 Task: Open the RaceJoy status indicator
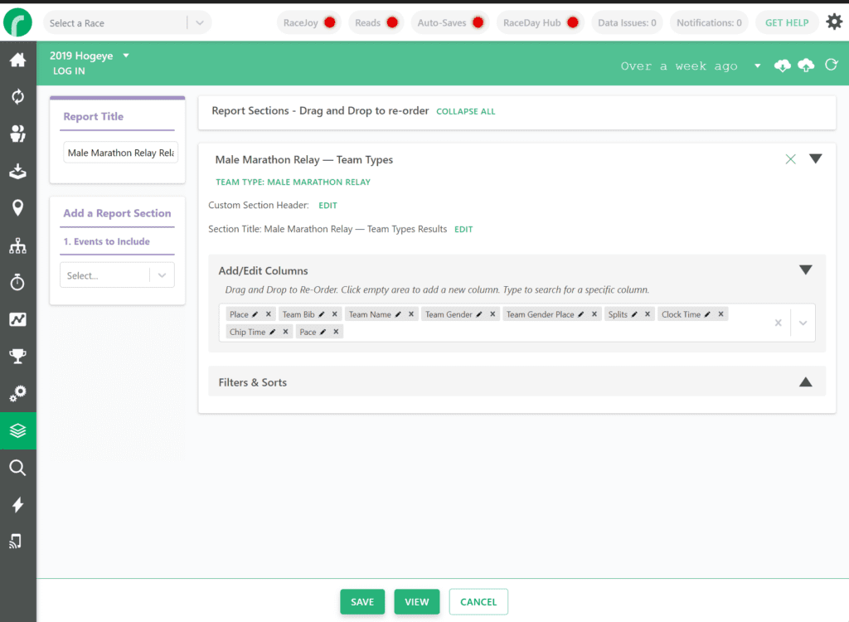pyautogui.click(x=309, y=22)
